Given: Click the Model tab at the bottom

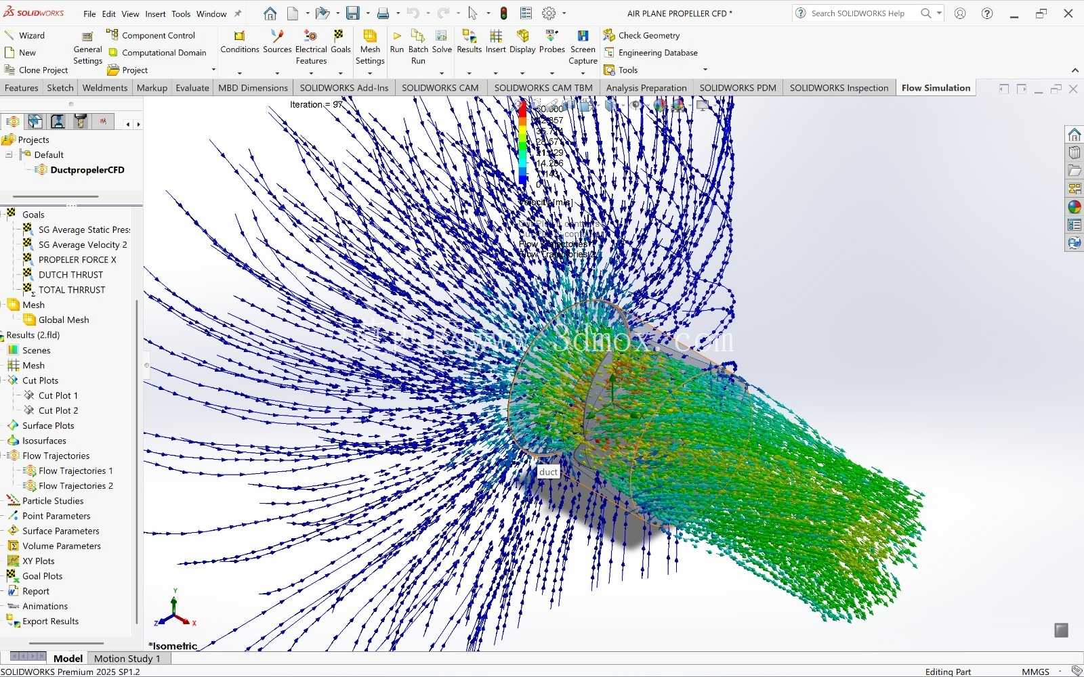Looking at the screenshot, I should pyautogui.click(x=68, y=659).
